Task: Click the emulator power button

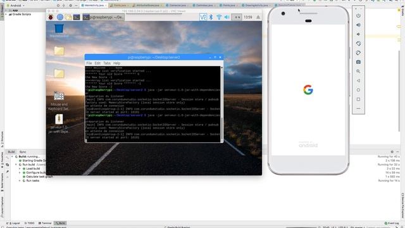Action: coord(358,16)
